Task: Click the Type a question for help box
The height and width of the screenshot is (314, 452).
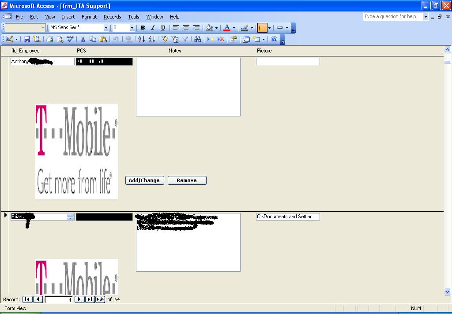Action: click(x=393, y=16)
